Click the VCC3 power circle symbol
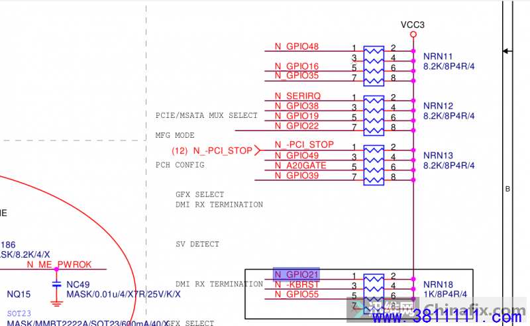This screenshot has width=530, height=326. pos(413,34)
